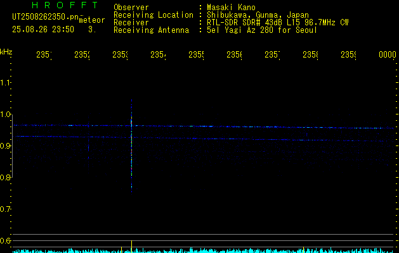
Task: Click the 0.8 kHz frequency axis label
Action: pos(5,178)
